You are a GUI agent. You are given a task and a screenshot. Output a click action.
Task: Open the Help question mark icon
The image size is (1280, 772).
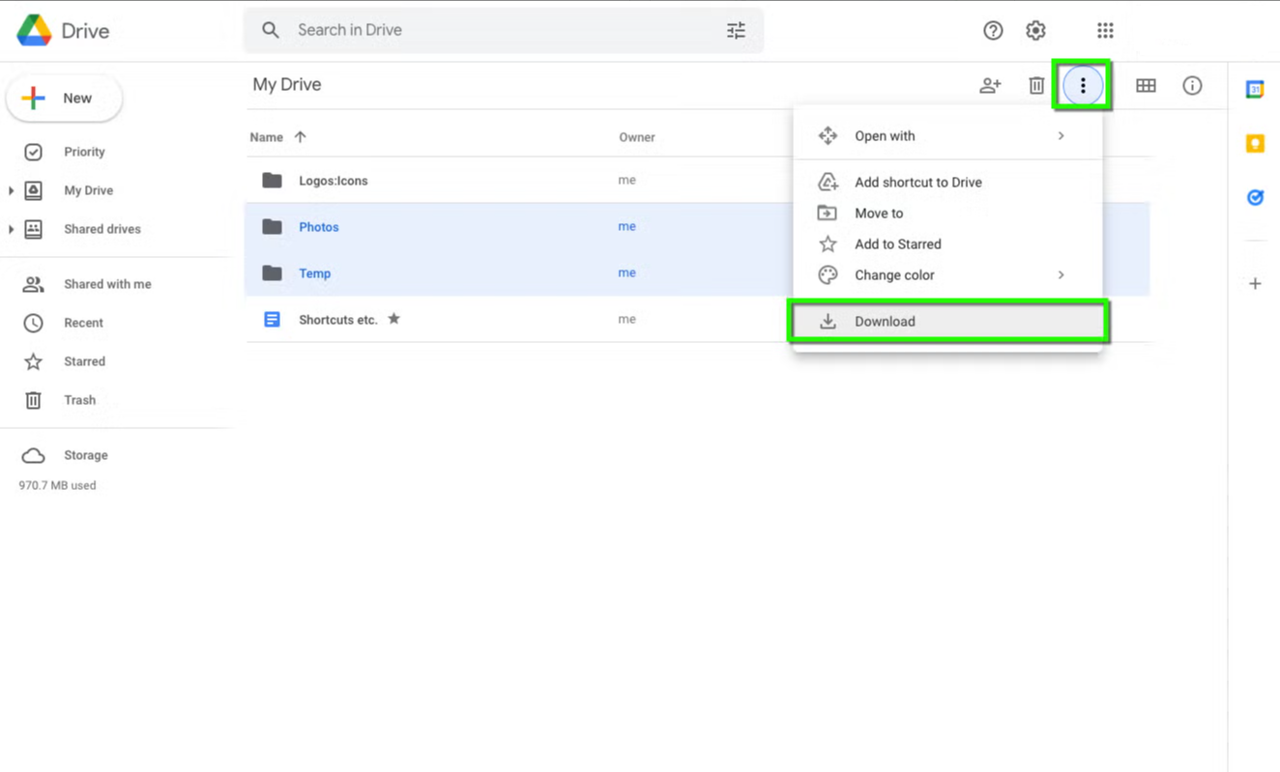(x=993, y=31)
